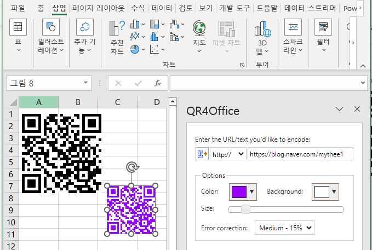
Task: Switch to the Page Layout (페이지 레이아웃) tab
Action: [99, 8]
